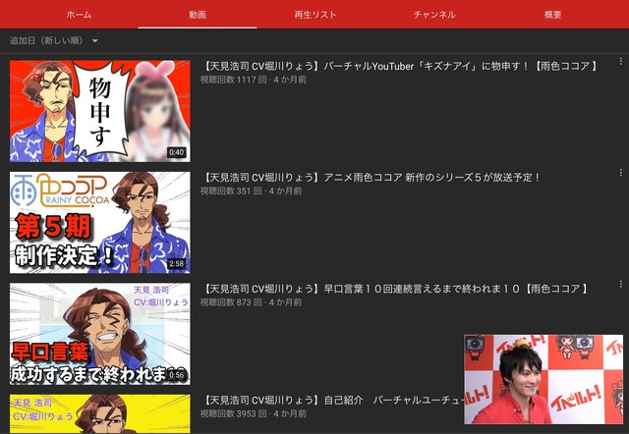This screenshot has width=629, height=434.
Task: Open the チャンネル tab
Action: 434,15
